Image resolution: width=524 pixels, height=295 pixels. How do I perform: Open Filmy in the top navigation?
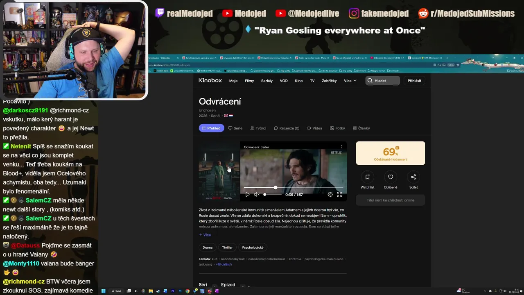tap(249, 81)
